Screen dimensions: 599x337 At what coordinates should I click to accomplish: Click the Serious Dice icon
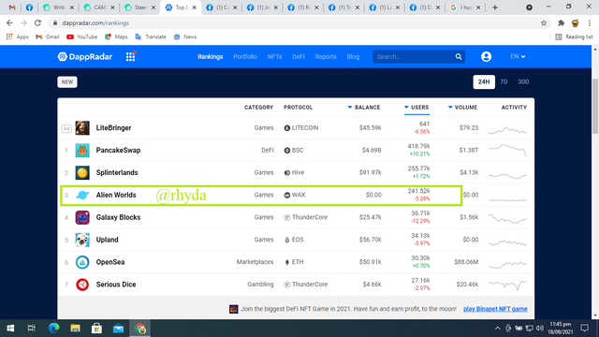(82, 285)
